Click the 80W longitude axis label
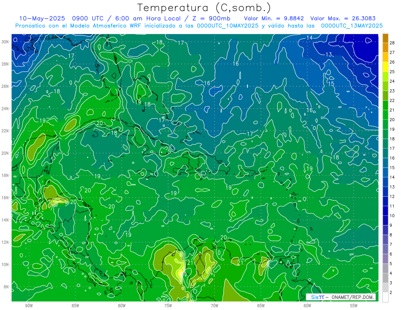This screenshot has height=310, width=401. 122,306
